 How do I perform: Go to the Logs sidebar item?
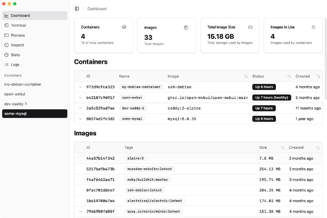(15, 65)
